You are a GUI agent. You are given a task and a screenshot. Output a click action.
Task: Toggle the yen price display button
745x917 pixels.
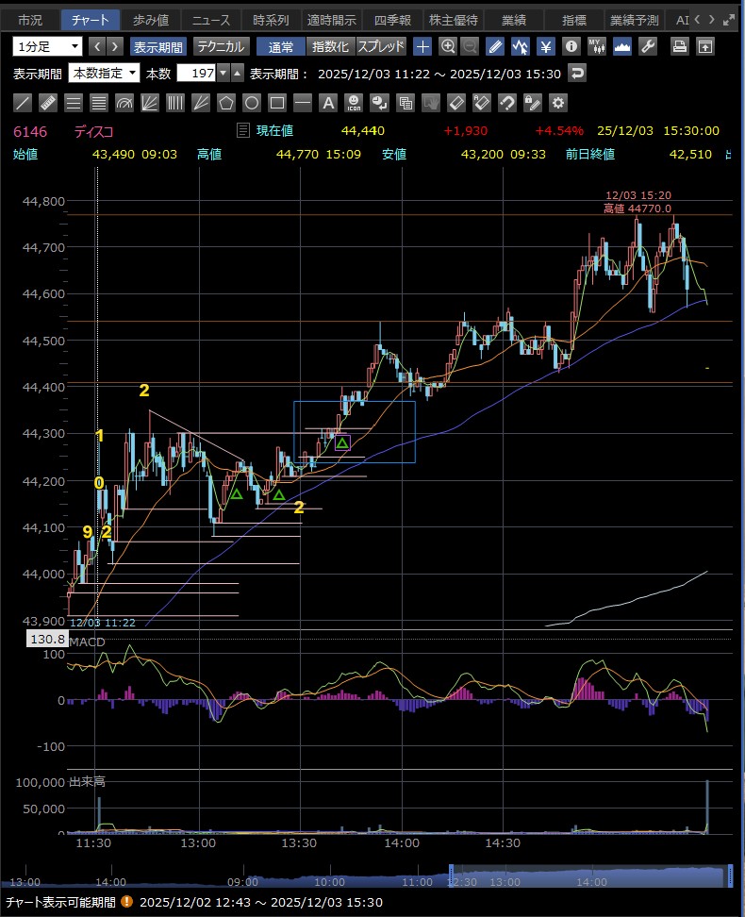click(546, 46)
